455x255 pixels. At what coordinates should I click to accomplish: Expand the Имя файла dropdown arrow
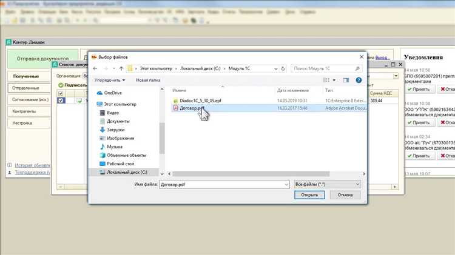click(x=286, y=184)
